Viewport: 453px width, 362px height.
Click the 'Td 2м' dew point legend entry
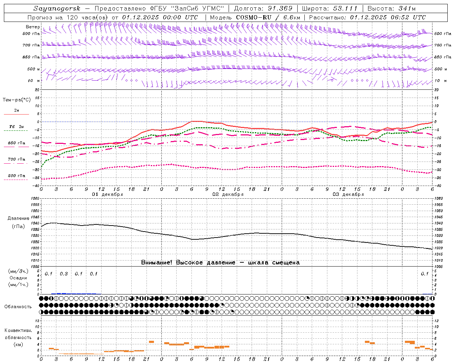[16, 127]
